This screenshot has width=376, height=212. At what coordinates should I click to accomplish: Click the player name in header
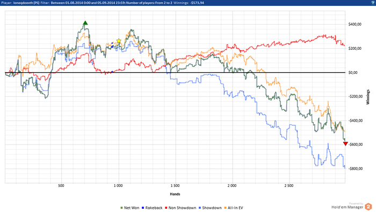click(26, 3)
